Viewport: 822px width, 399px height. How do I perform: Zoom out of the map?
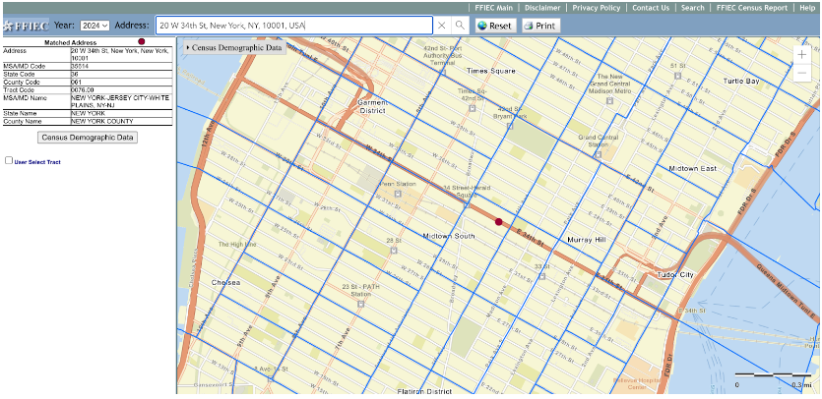[802, 73]
